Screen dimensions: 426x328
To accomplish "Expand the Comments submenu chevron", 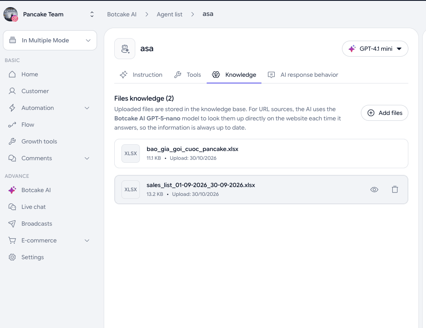I will 87,158.
